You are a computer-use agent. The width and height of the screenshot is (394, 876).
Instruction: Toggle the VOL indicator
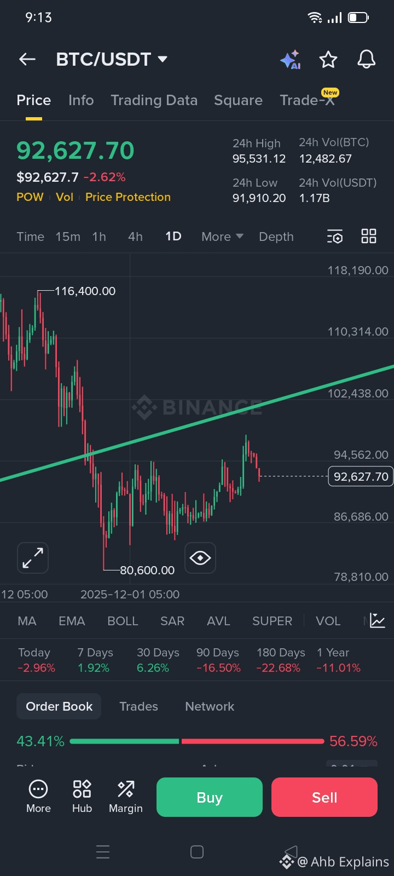[x=328, y=621]
